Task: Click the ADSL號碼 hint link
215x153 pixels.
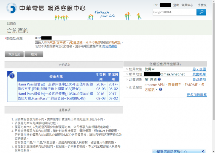Action: 76,42
